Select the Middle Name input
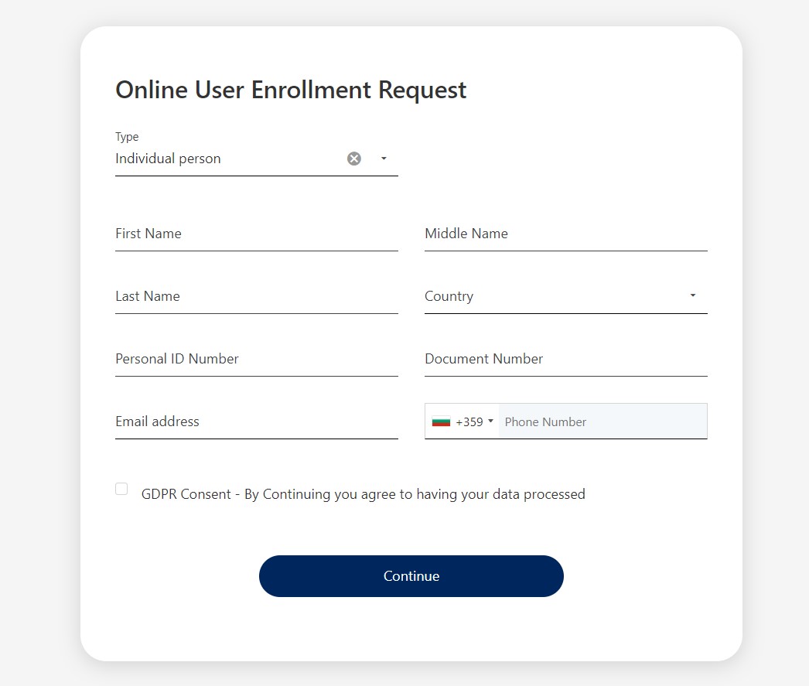This screenshot has height=686, width=809. click(x=565, y=234)
